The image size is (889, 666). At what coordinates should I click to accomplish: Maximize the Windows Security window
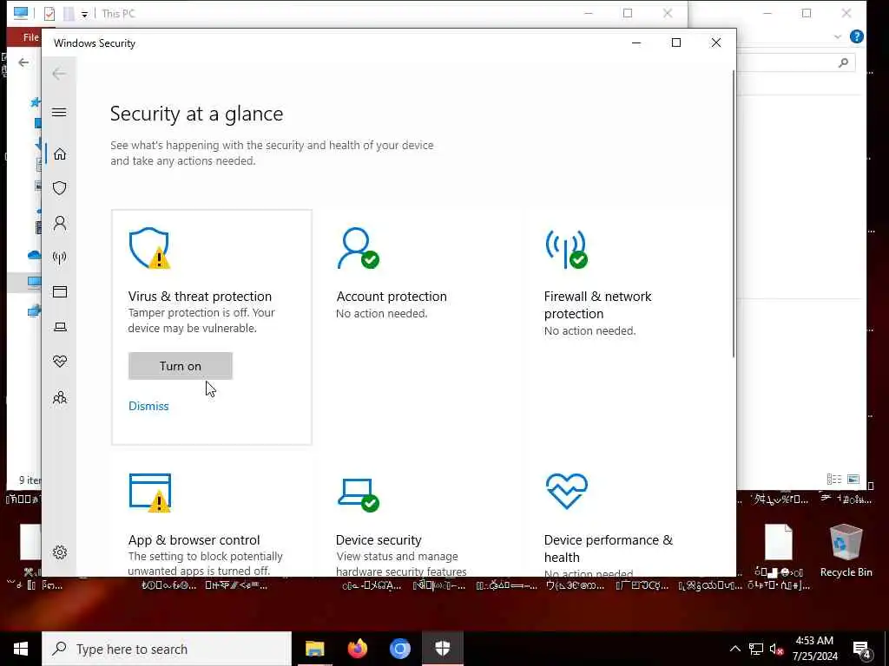click(675, 42)
